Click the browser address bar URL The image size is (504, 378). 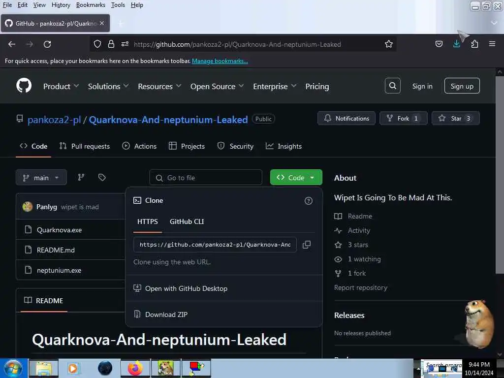(x=237, y=44)
